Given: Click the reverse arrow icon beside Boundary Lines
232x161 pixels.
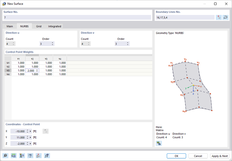Looking at the screenshot, I should click(x=225, y=17).
